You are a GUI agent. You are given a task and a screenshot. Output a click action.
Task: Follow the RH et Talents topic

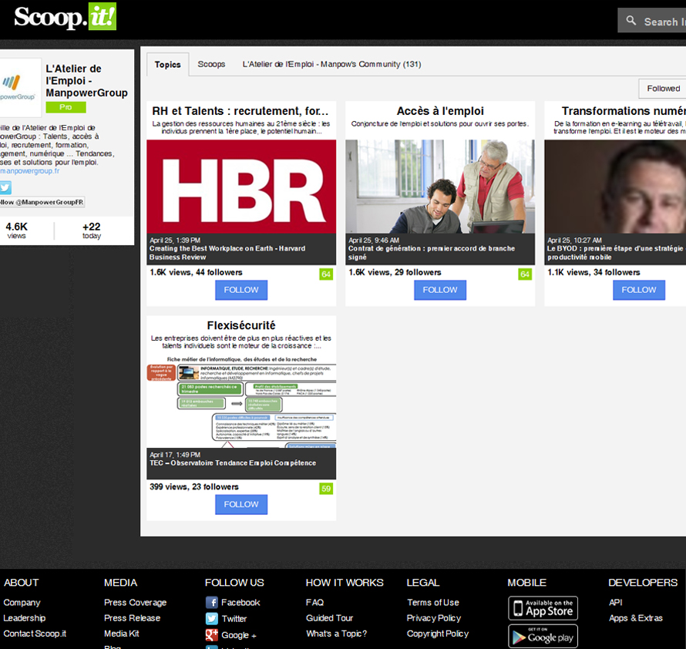(x=241, y=290)
